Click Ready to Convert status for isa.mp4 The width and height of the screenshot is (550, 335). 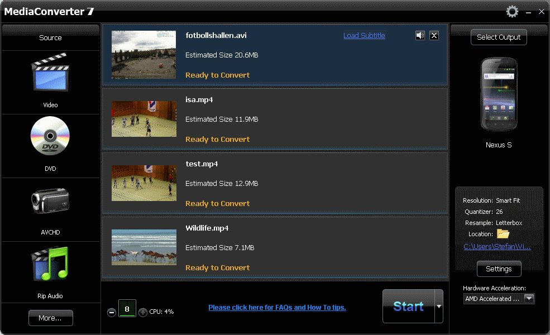click(x=217, y=139)
